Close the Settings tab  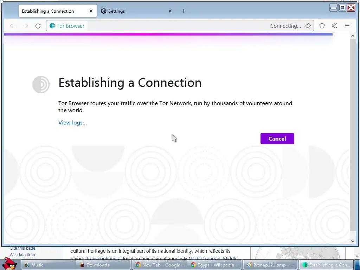[170, 11]
